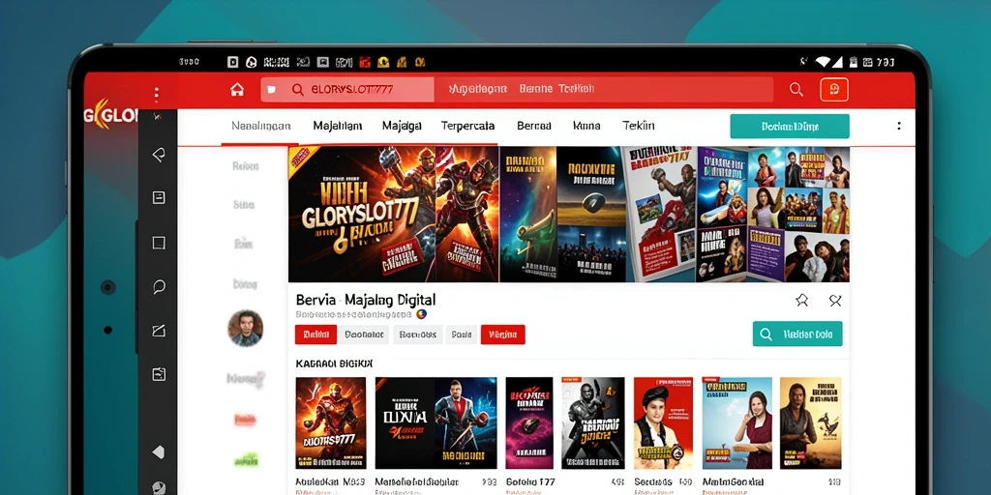Switch to the Nasalungan tab
This screenshot has width=991, height=495.
261,126
